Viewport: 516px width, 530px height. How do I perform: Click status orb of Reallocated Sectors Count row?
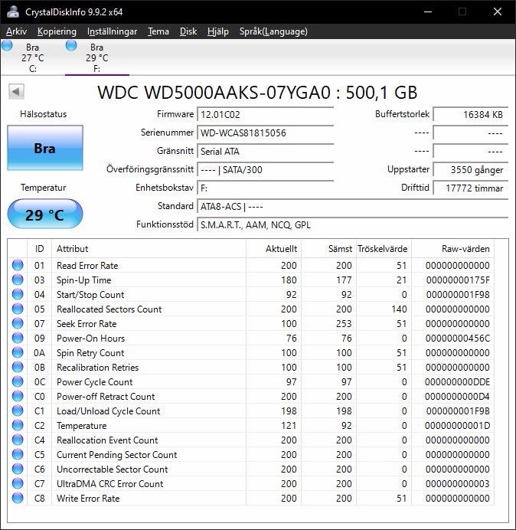click(x=18, y=309)
